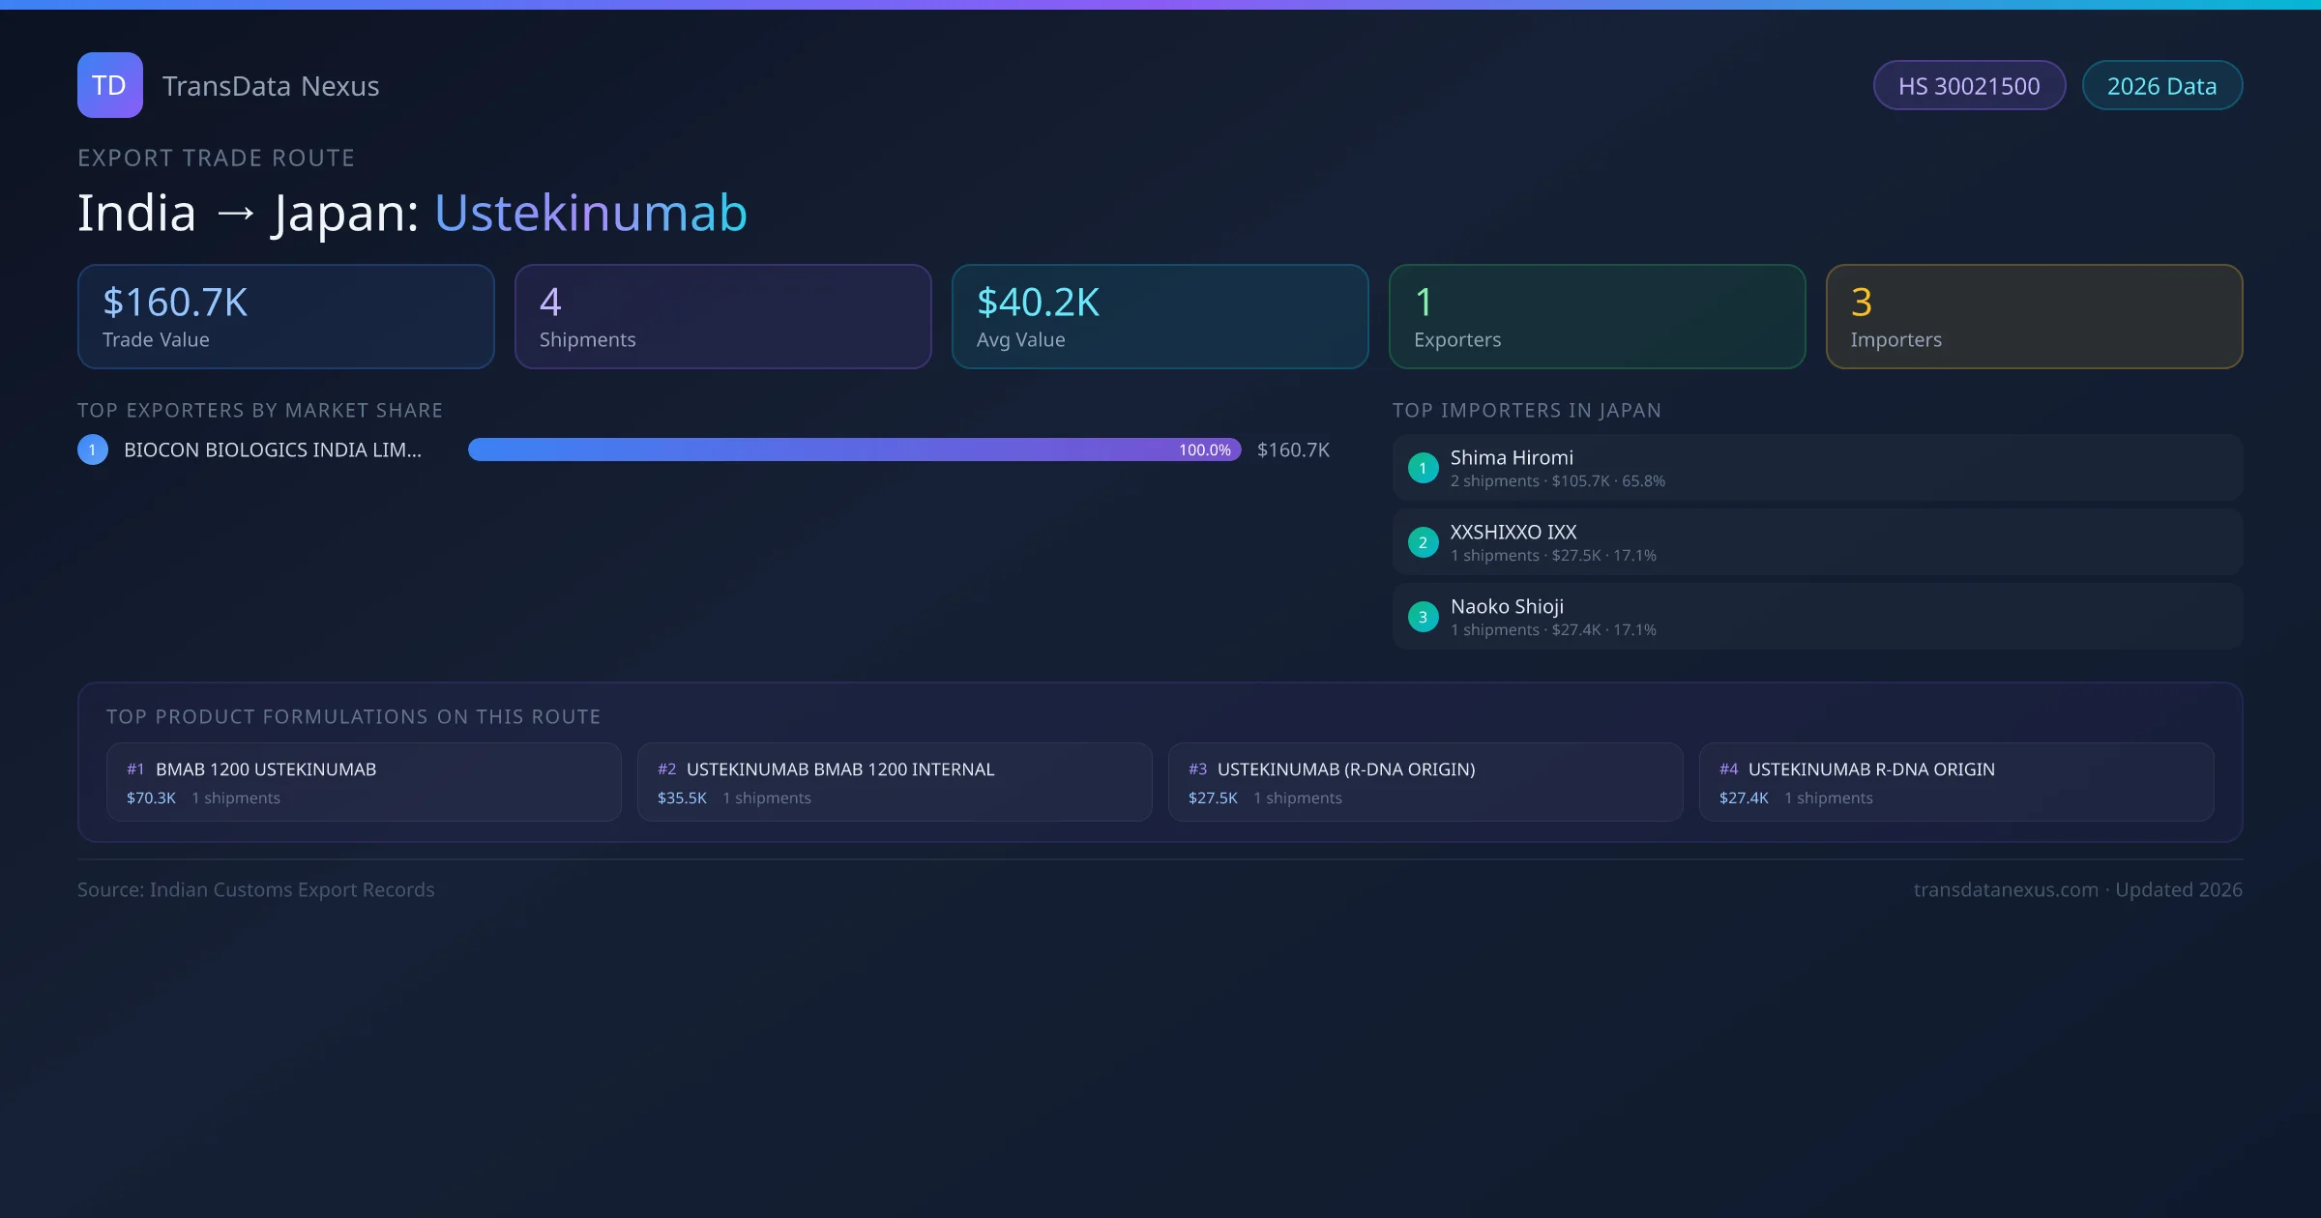Open the 3 Importers card
Viewport: 2321px width, 1218px height.
(2034, 317)
